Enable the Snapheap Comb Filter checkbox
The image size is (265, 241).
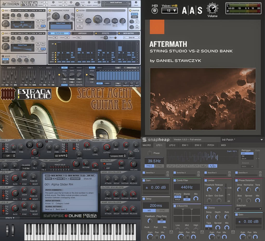tap(175, 180)
